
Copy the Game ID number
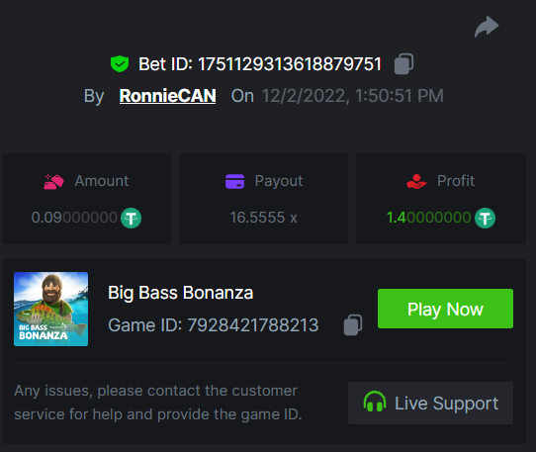[353, 324]
